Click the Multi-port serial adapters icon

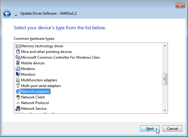(18, 86)
